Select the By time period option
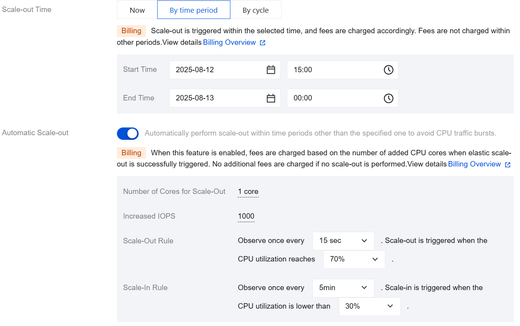The image size is (520, 326). [x=194, y=10]
